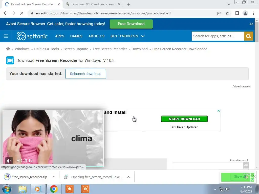The image size is (259, 194).
Task: Click the page vertical scrollbar thumb
Action: (x=257, y=32)
